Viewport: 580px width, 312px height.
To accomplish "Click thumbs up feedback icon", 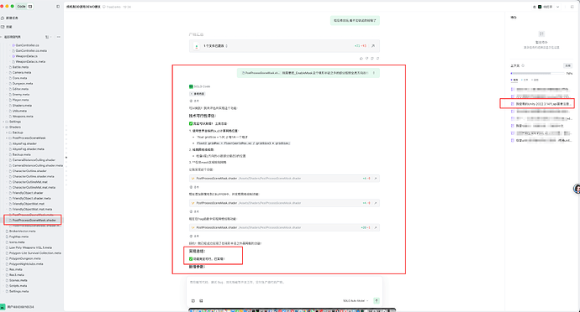I will (361, 59).
